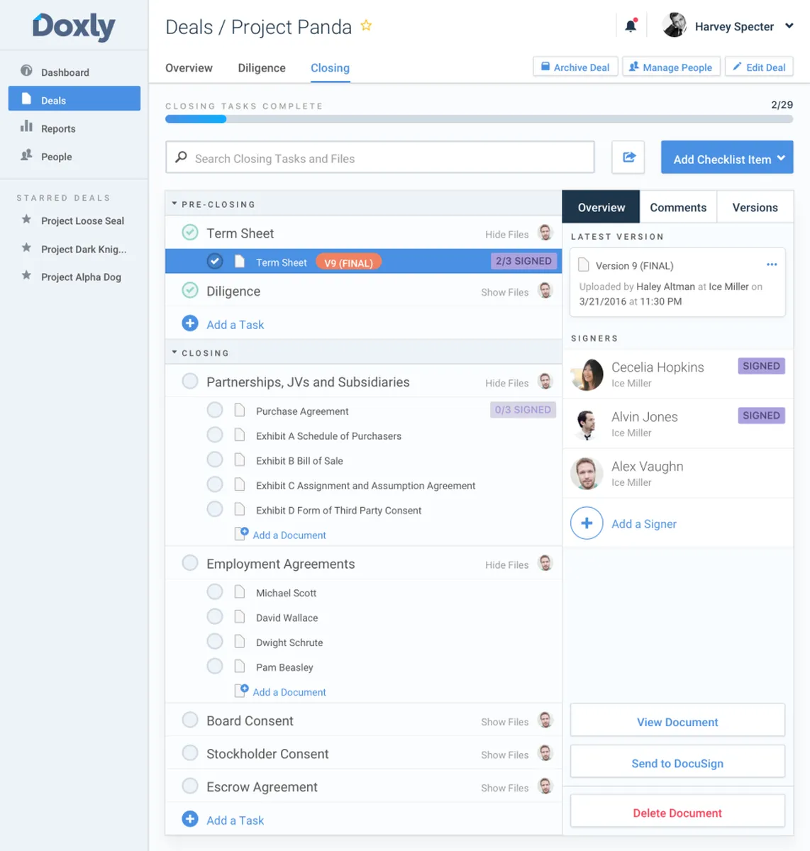
Task: Check the Purchase Agreement document circle
Action: [215, 411]
